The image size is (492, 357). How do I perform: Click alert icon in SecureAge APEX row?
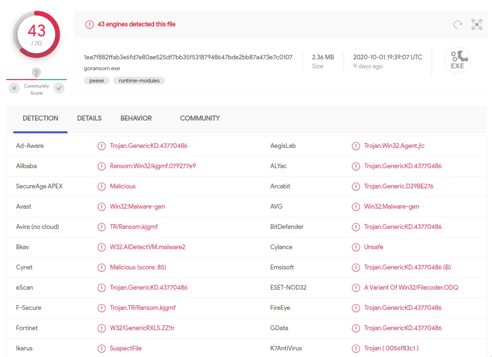point(101,187)
